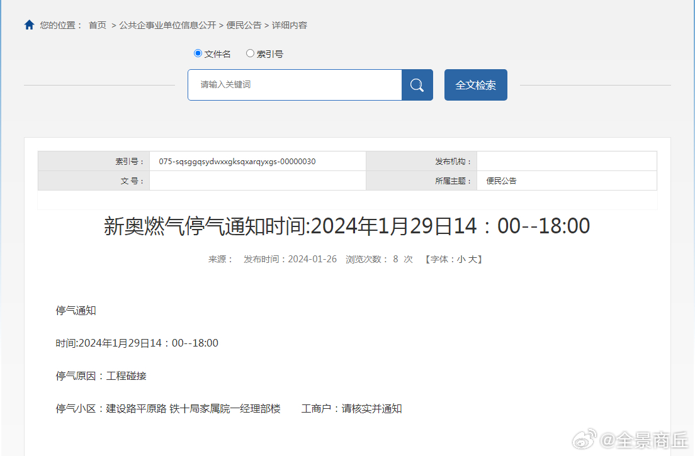Click the 全文检索 button
Image resolution: width=695 pixels, height=456 pixels.
[475, 85]
